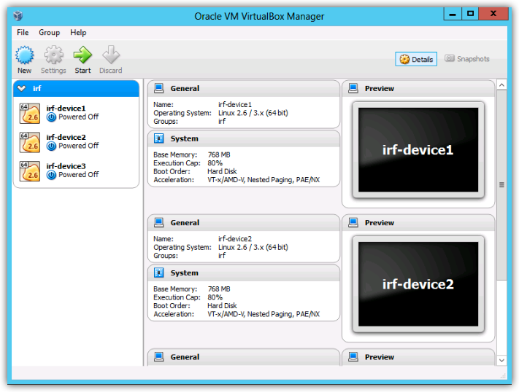Click the green Start arrow
Image resolution: width=519 pixels, height=392 pixels.
coord(82,55)
